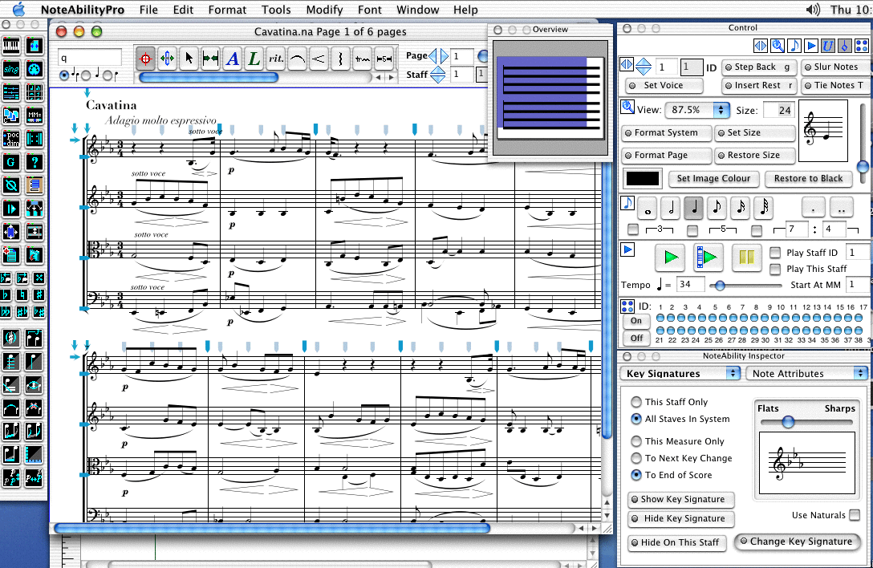Select the crosshair insertion tool
Viewport: 873px width, 568px height.
pos(144,59)
